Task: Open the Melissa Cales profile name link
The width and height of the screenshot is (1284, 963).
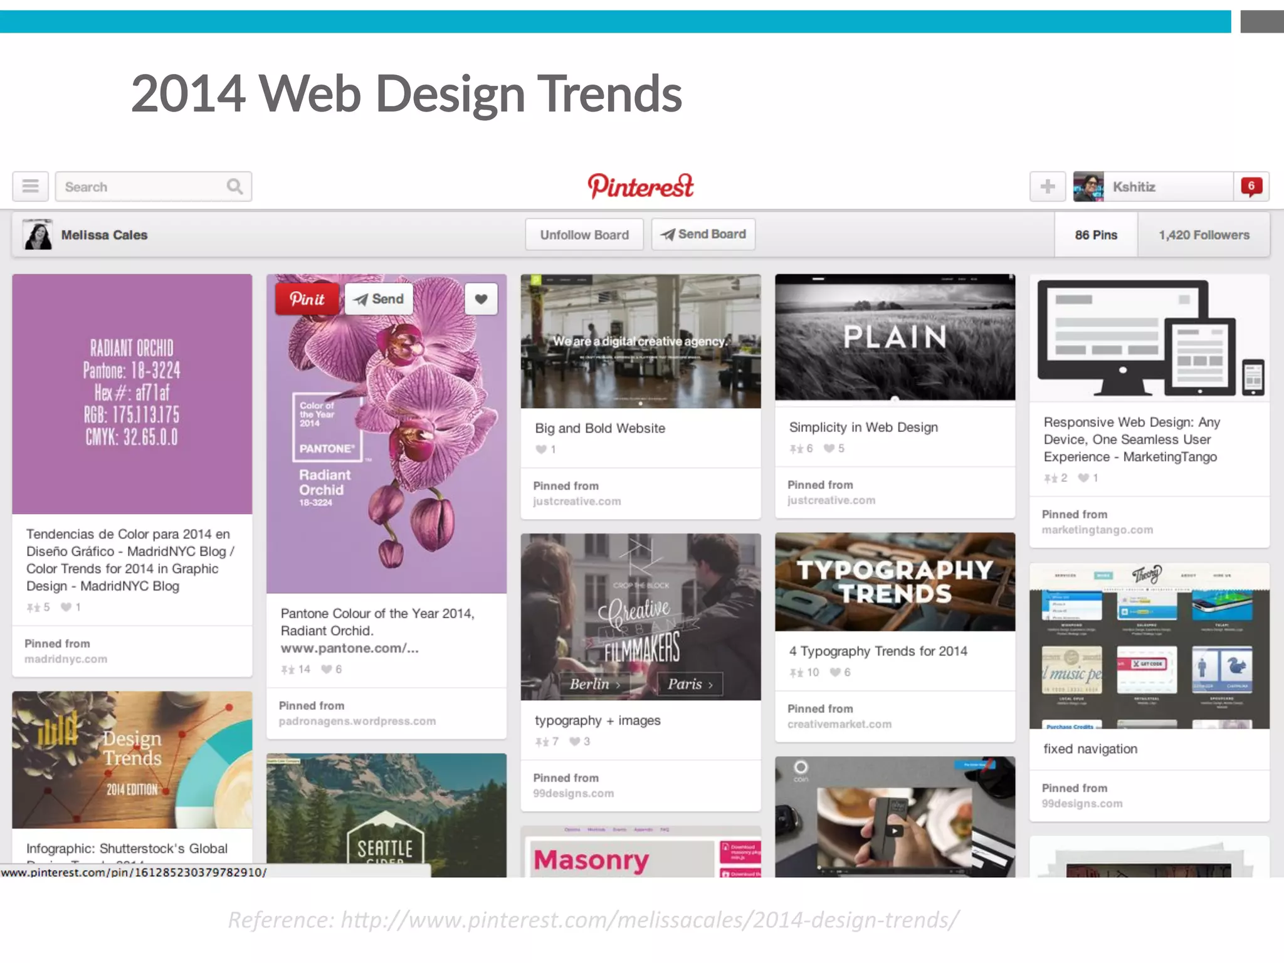Action: [104, 235]
